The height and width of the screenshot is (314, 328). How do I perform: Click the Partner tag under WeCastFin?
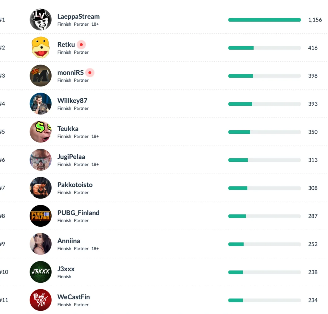(x=81, y=305)
